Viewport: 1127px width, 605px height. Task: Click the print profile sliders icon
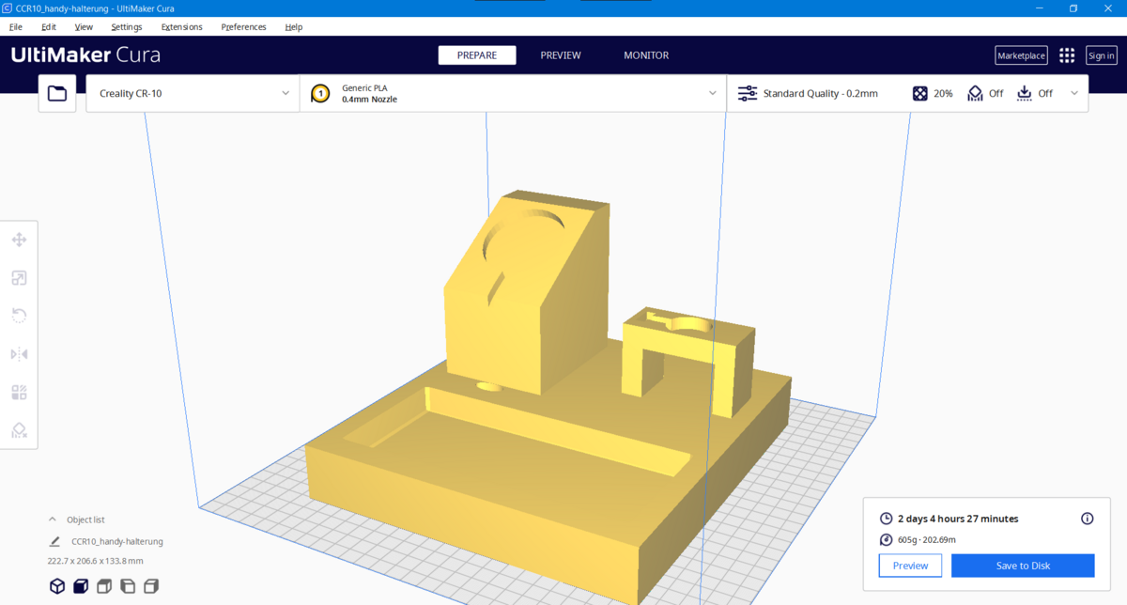tap(748, 93)
